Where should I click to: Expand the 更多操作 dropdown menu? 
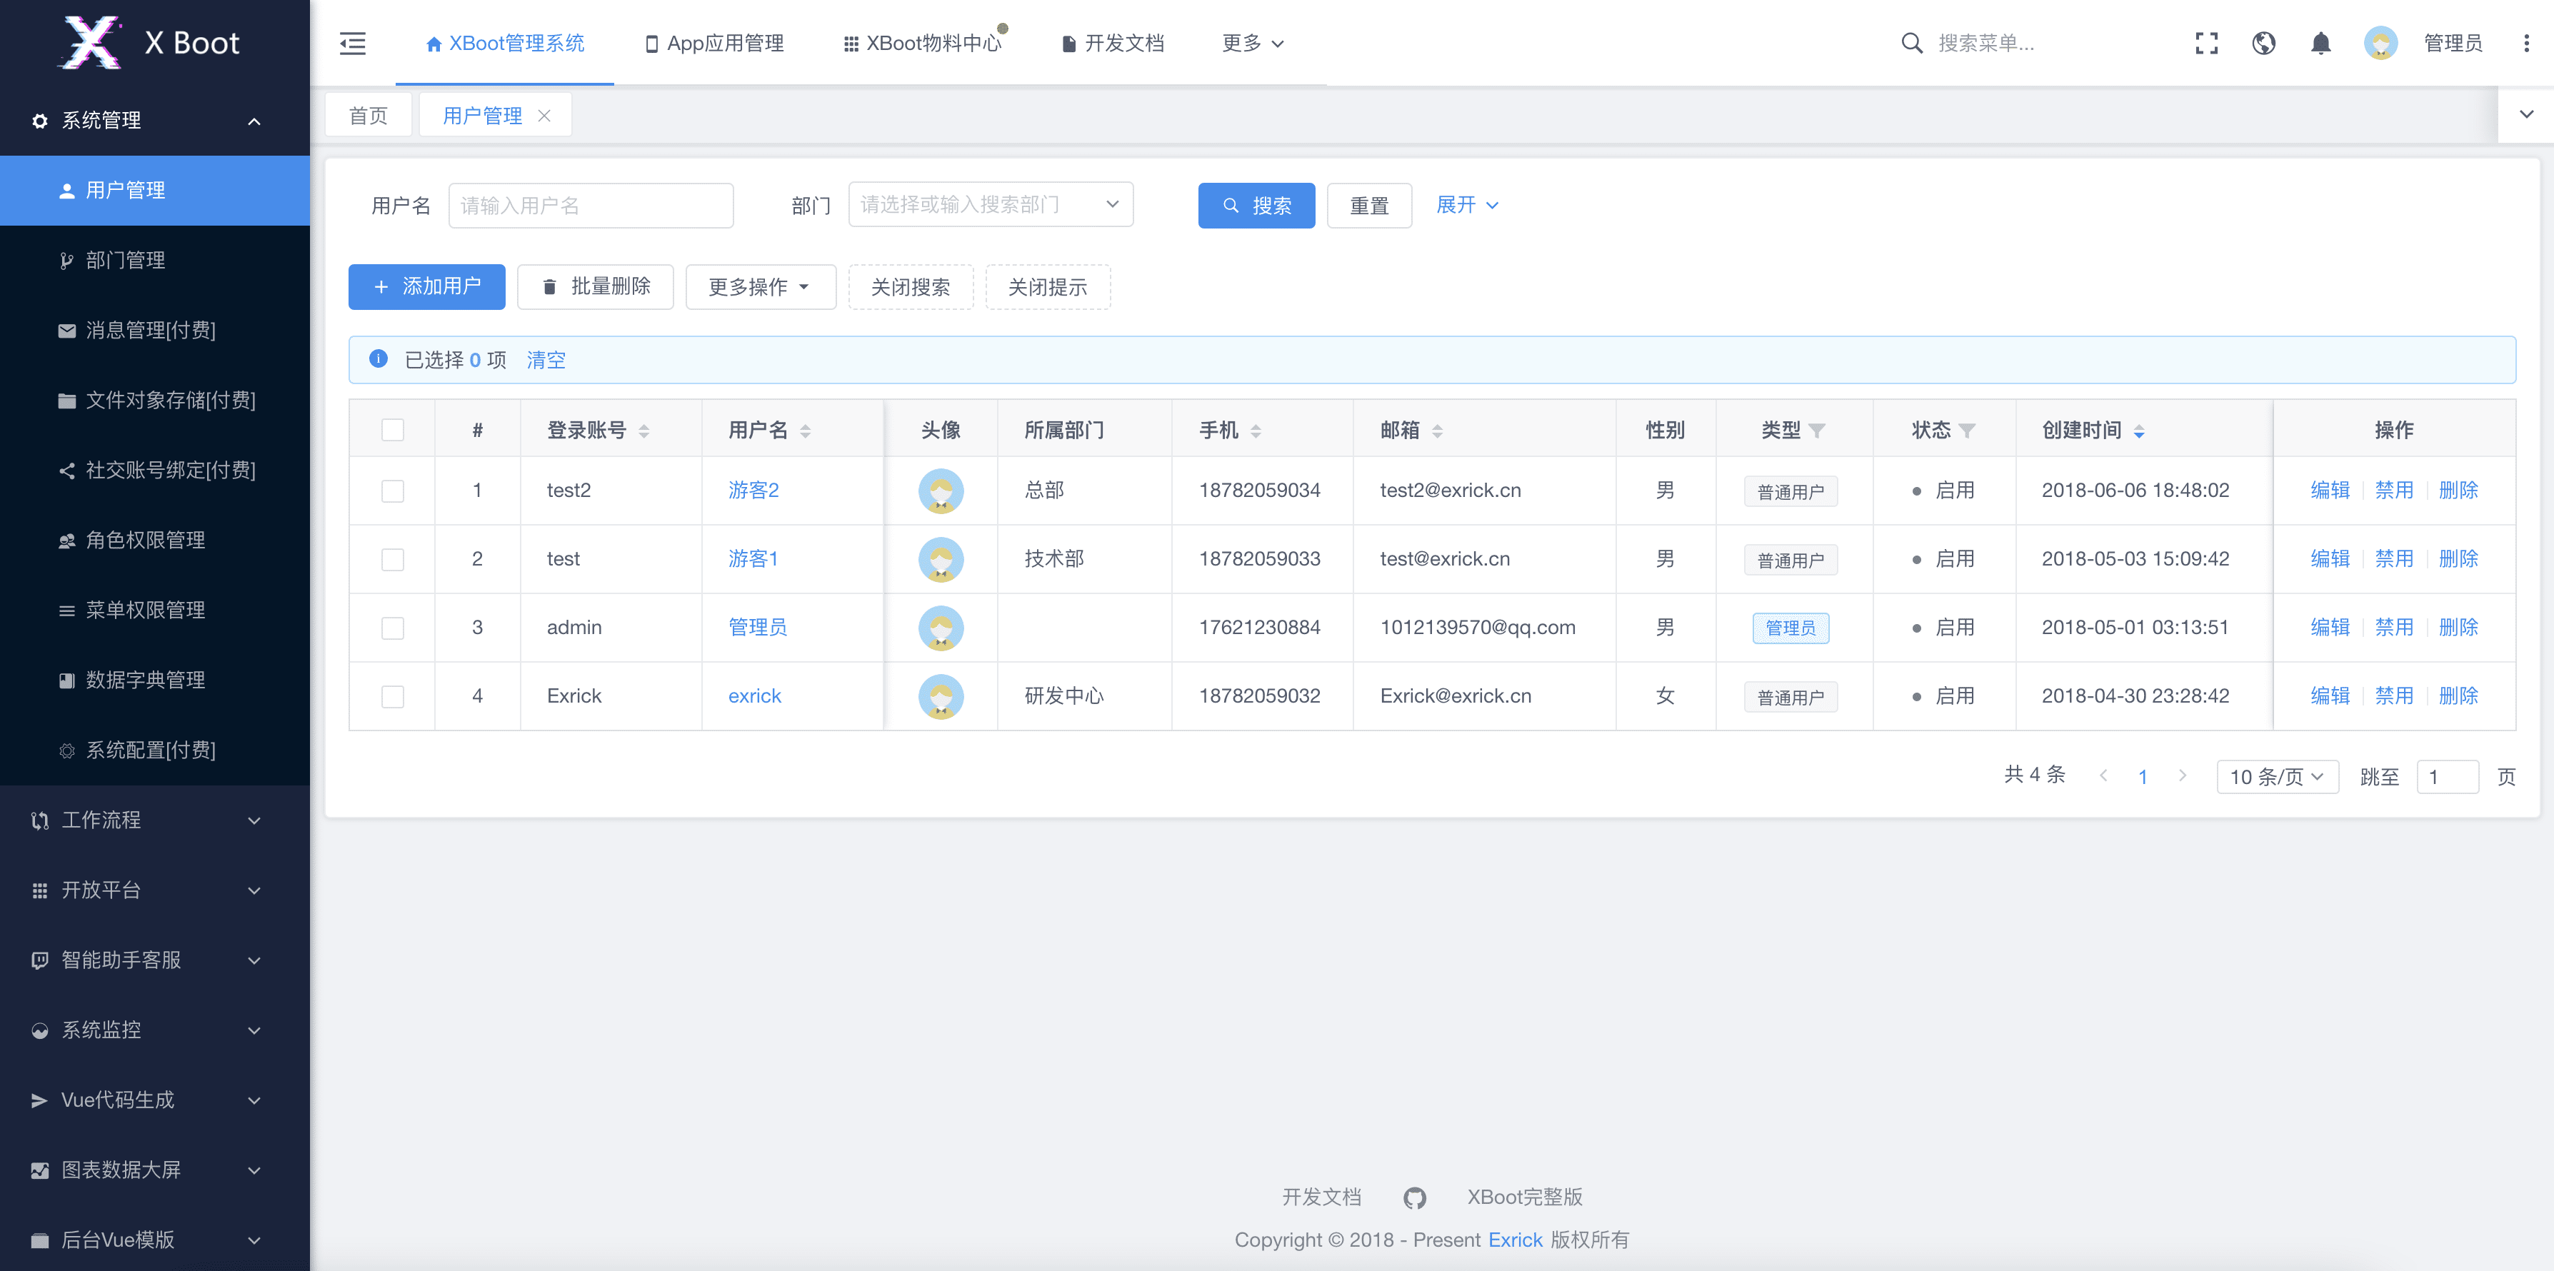coord(759,286)
